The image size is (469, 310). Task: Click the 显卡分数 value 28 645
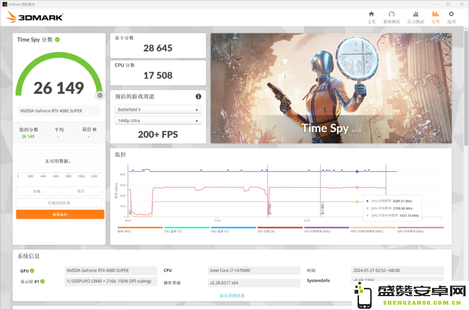coord(158,48)
